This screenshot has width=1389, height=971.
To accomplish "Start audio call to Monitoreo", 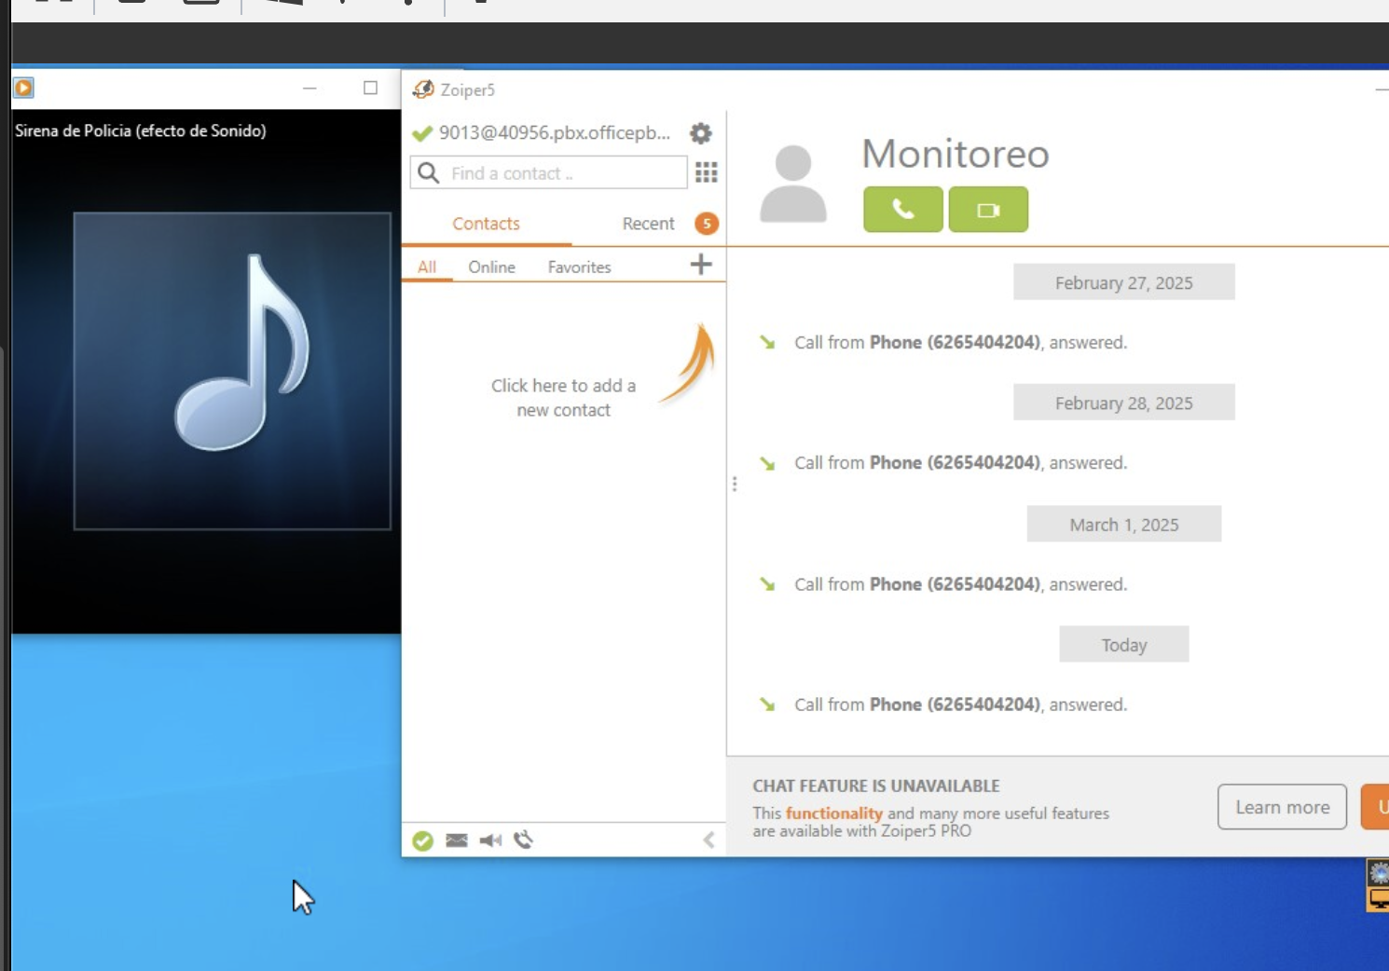I will click(x=903, y=210).
